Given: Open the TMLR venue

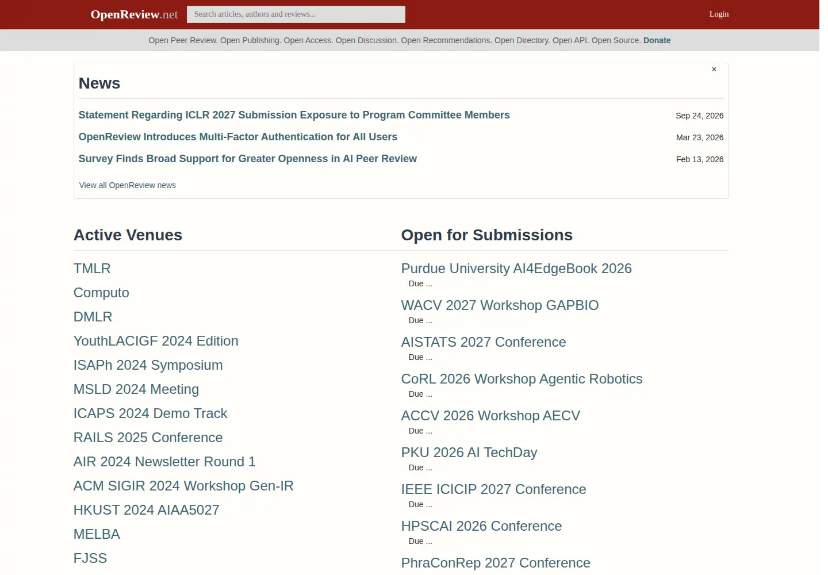Looking at the screenshot, I should pyautogui.click(x=92, y=269).
